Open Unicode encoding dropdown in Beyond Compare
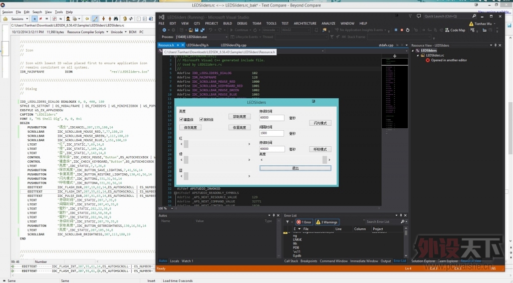 [x=118, y=32]
